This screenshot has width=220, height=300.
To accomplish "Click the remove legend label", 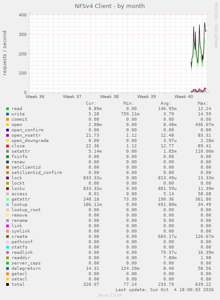I will pyautogui.click(x=19, y=215).
